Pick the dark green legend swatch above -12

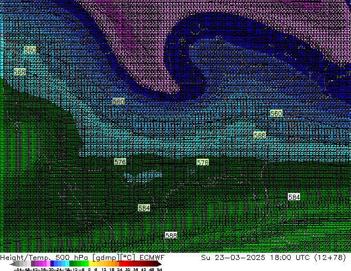pyautogui.click(x=71, y=263)
